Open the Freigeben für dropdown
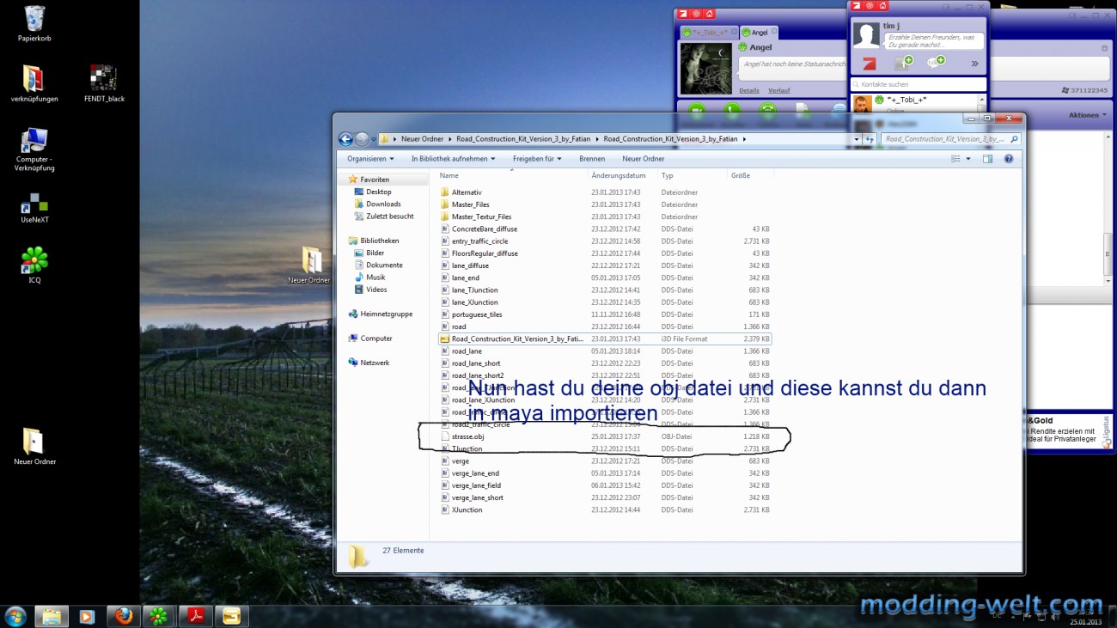Screen dimensions: 1117x628 [x=537, y=159]
